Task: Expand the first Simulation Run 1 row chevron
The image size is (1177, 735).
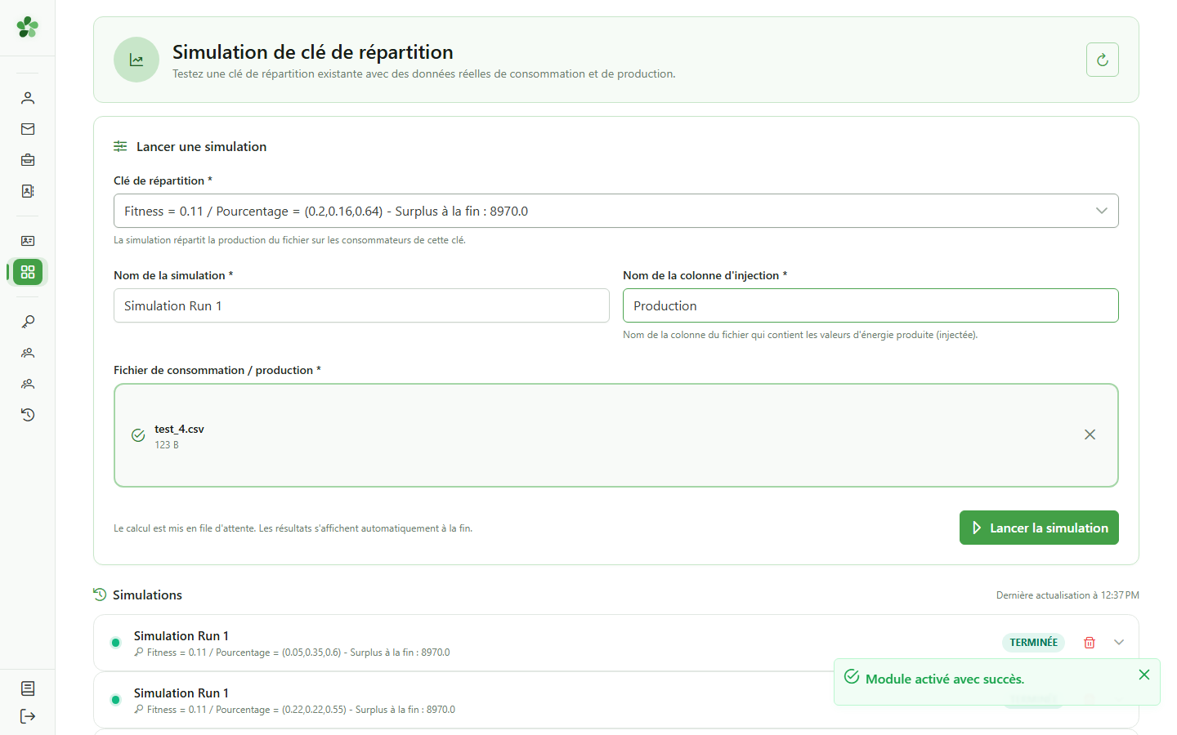Action: [x=1119, y=643]
